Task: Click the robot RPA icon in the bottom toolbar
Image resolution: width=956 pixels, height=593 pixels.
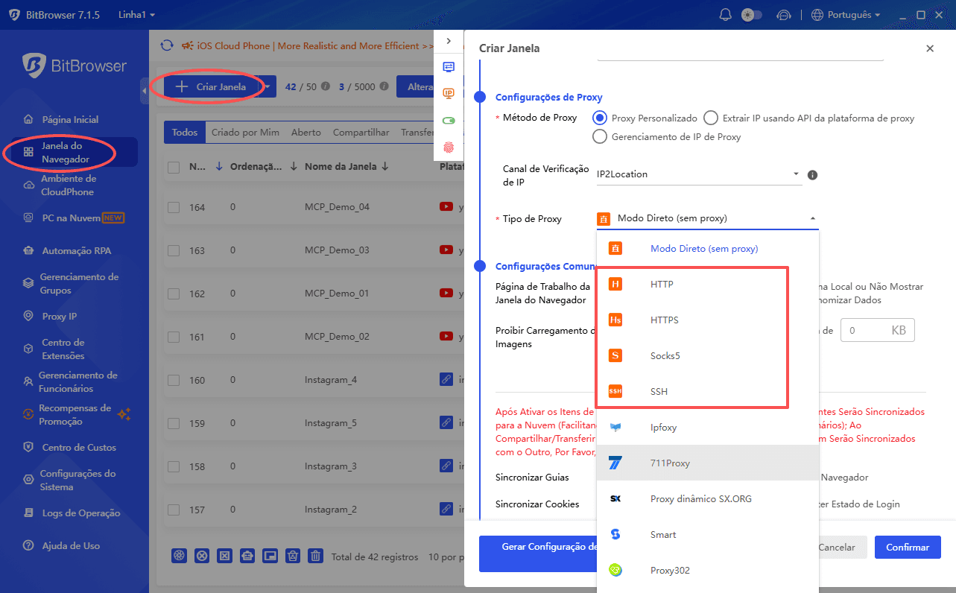Action: tap(247, 556)
